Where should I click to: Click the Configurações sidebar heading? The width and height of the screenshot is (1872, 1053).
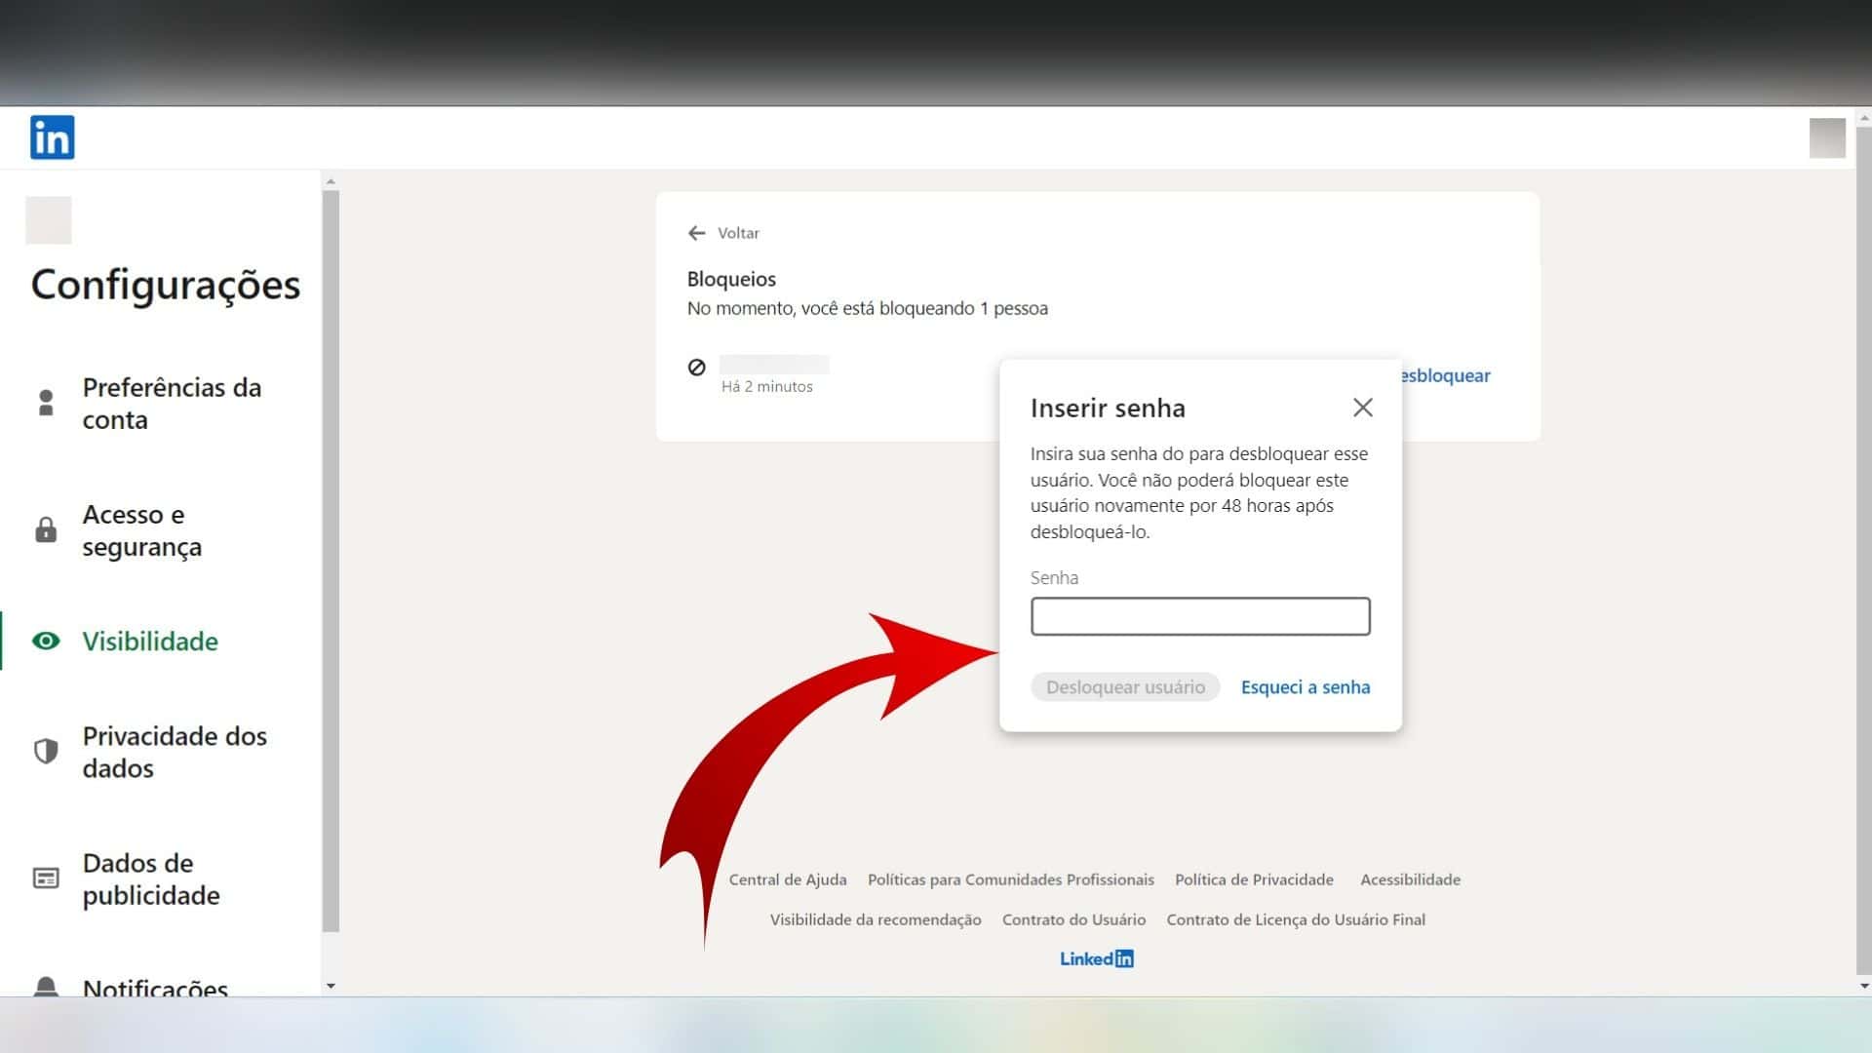166,285
